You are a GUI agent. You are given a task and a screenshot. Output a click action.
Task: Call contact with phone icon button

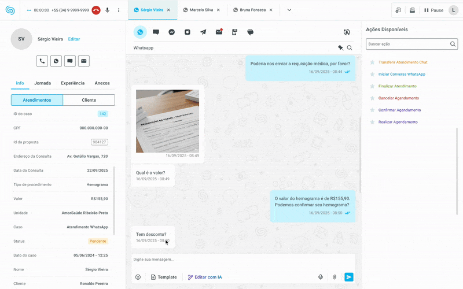(42, 61)
